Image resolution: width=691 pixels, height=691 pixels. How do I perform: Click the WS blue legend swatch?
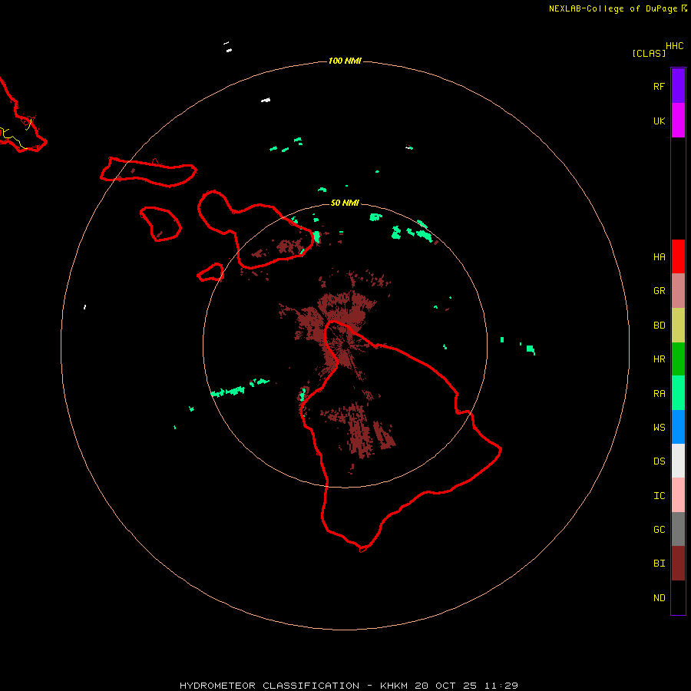coord(678,427)
